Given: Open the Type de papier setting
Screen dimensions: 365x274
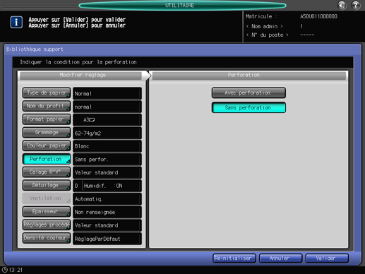Looking at the screenshot, I should (x=47, y=93).
